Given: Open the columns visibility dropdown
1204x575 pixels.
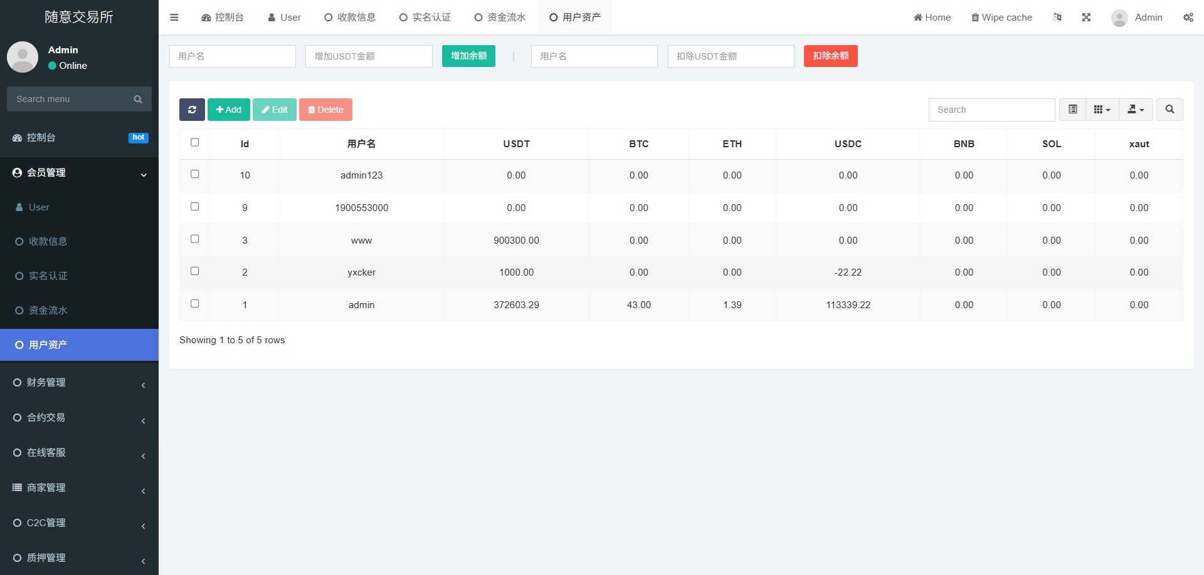Looking at the screenshot, I should (x=1102, y=110).
